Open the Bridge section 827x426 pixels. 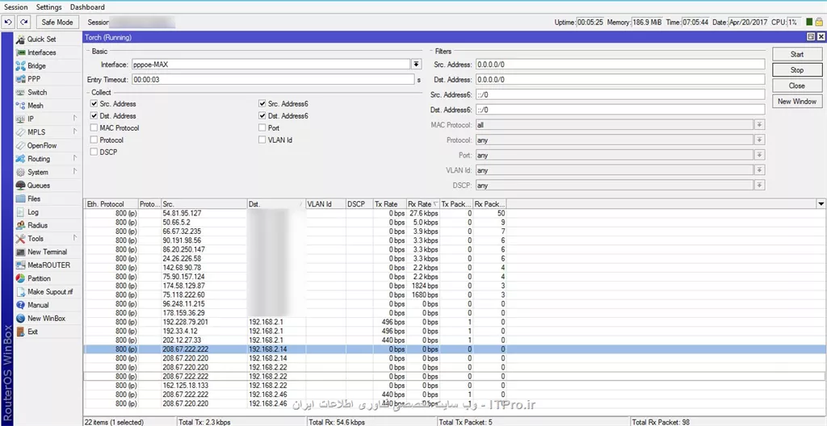point(36,66)
